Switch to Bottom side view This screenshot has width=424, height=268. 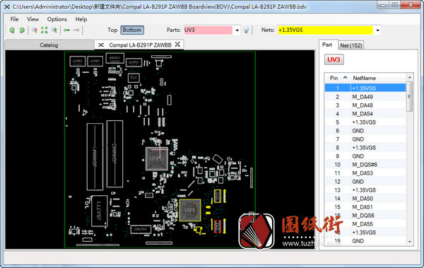pos(132,30)
